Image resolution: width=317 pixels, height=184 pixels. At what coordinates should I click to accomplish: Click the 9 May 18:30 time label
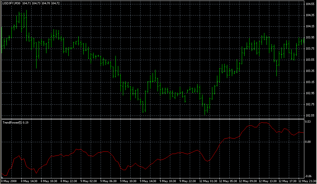(168, 181)
